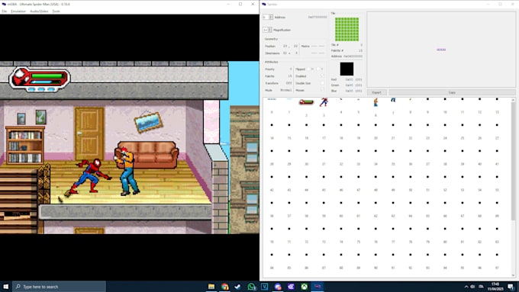Click the Export button in Sprites window

coord(377,92)
